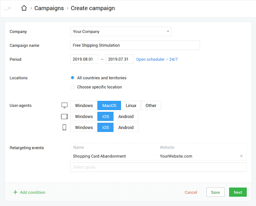256x206 pixels.
Task: Save the campaign
Action: [x=215, y=192]
